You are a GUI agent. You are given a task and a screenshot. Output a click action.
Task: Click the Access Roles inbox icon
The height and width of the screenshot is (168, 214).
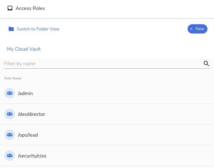point(10,8)
